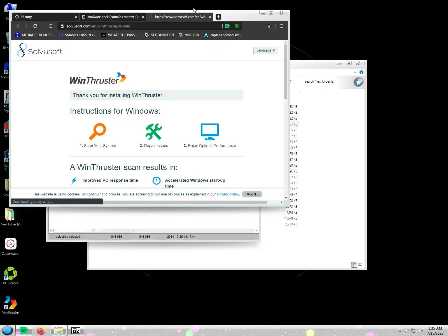
Task: Click the lightning bolt response time icon
Action: [74, 181]
